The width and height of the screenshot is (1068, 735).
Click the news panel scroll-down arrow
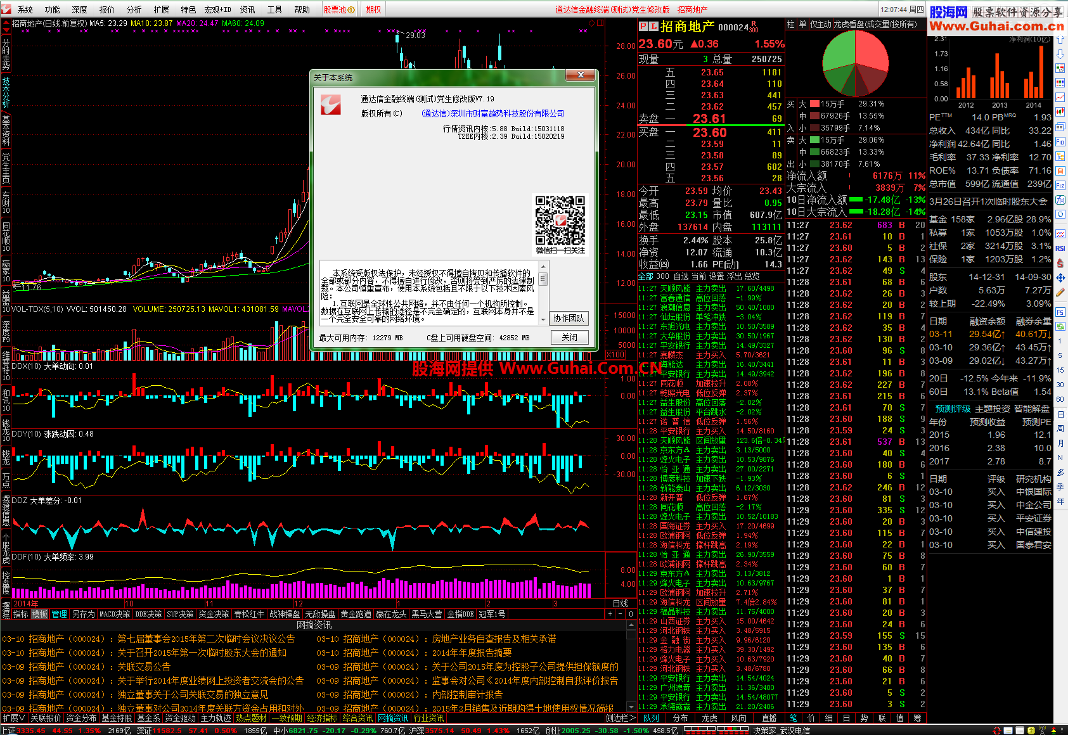point(631,706)
